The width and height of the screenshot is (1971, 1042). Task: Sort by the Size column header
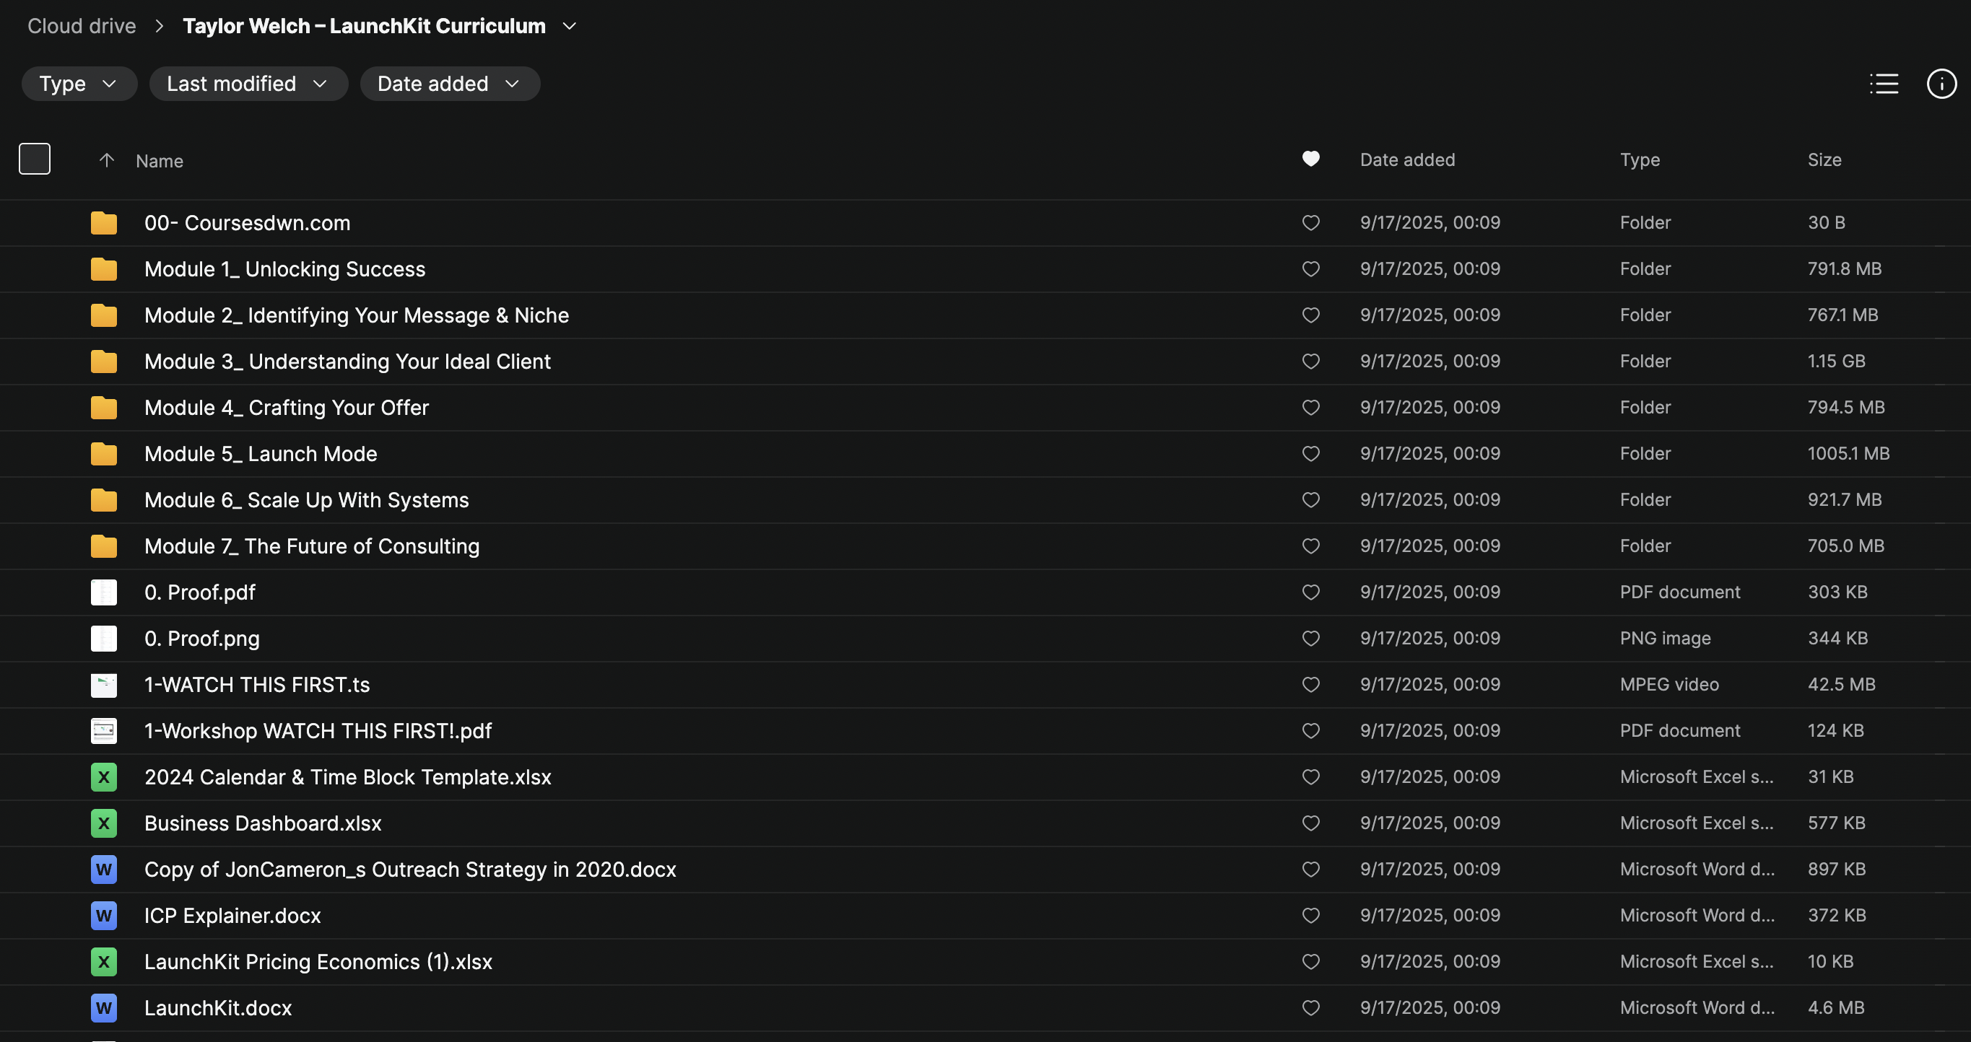tap(1824, 159)
